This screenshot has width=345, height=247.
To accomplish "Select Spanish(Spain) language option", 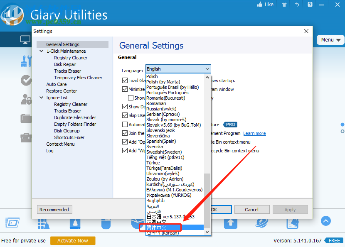I will point(161,141).
